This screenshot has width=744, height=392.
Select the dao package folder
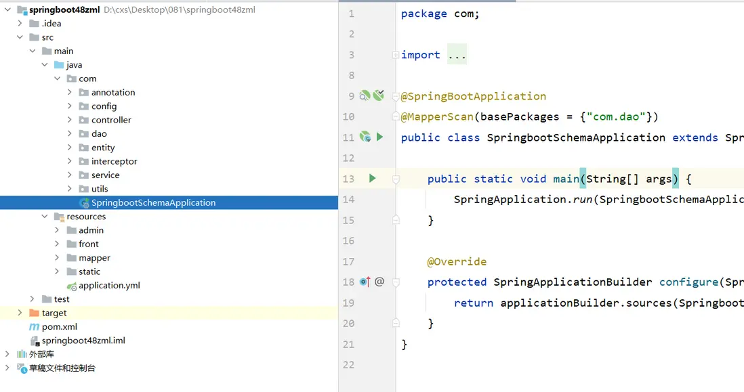point(99,133)
